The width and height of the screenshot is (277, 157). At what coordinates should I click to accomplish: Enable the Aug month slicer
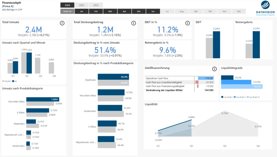[182, 11]
